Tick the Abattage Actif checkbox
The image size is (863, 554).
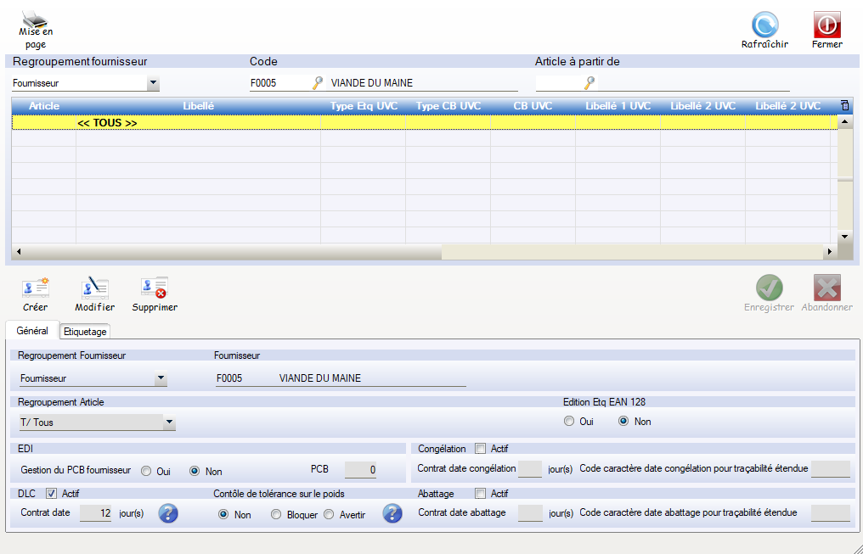tap(481, 493)
